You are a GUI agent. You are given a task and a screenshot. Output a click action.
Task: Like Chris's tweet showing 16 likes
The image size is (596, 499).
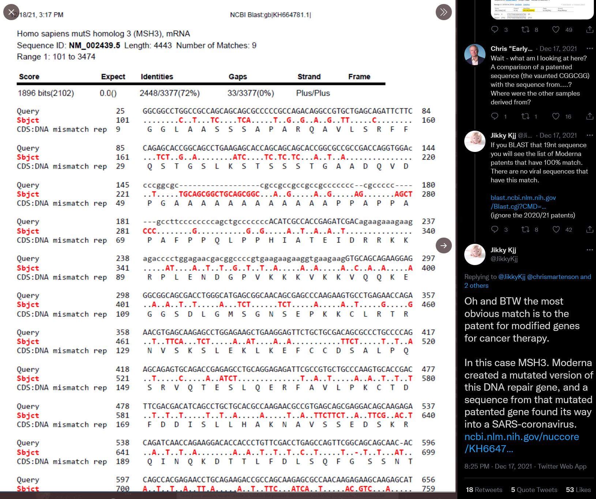click(x=556, y=116)
